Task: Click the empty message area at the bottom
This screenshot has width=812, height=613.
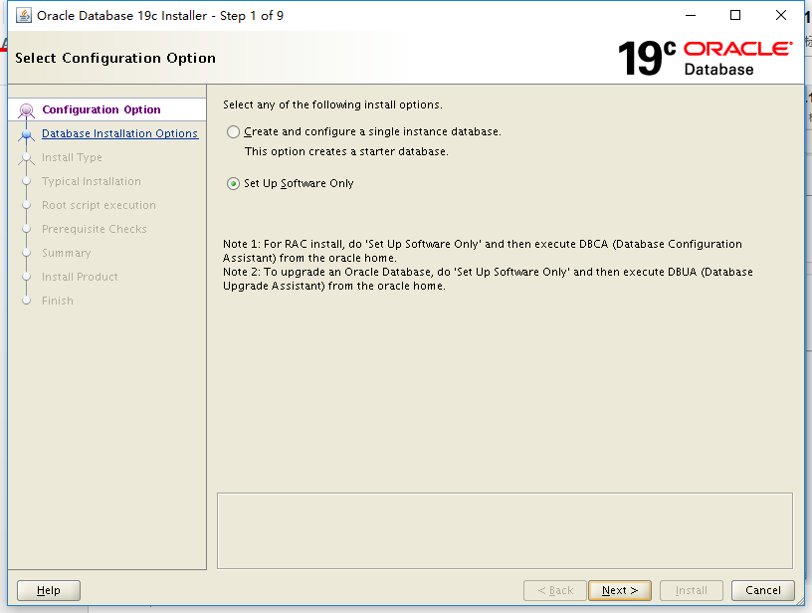Action: coord(505,531)
